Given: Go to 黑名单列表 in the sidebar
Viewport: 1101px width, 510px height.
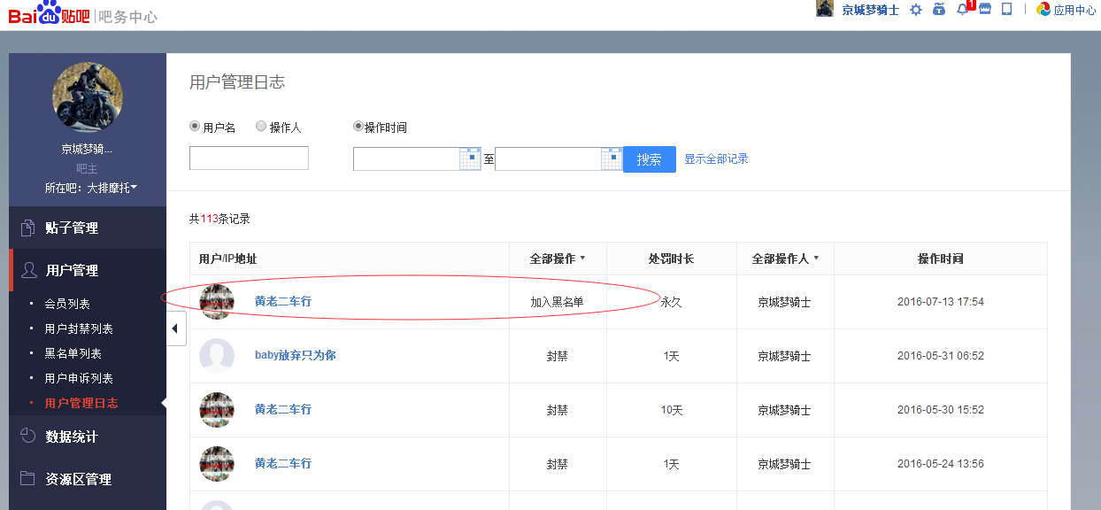Looking at the screenshot, I should (x=73, y=353).
